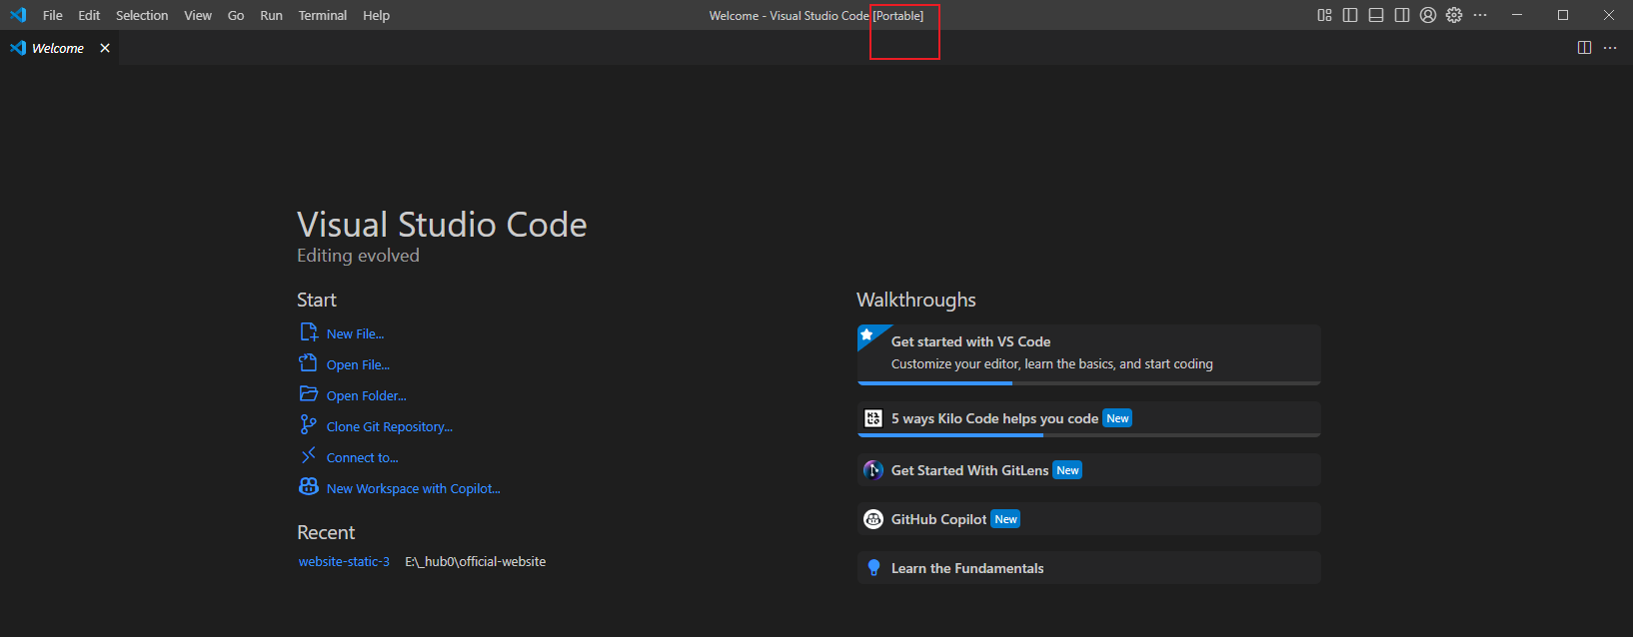Open title bar more actions ellipsis
Screen dimensions: 1633x637
(1480, 15)
